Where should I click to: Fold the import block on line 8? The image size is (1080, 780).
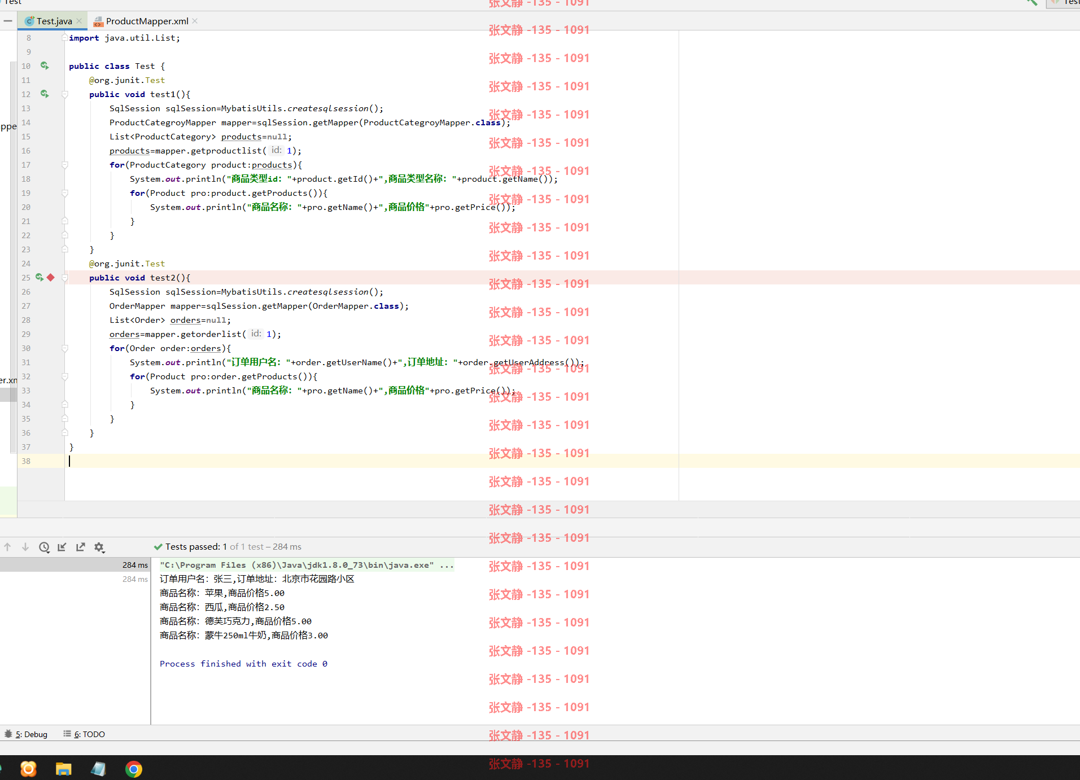point(65,38)
